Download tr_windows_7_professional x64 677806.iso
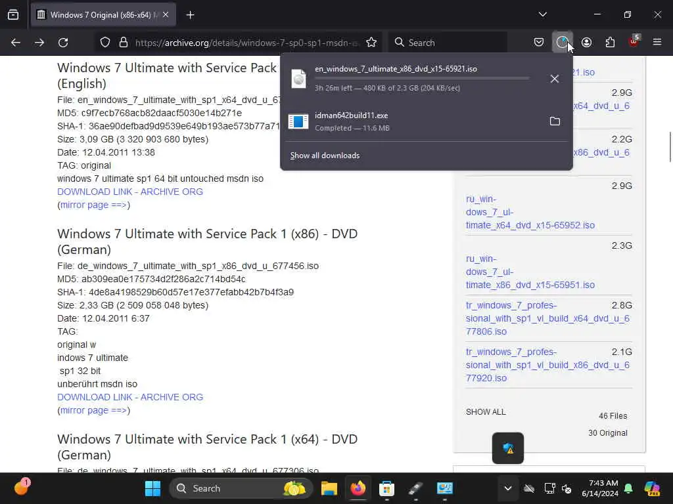The image size is (673, 504). [x=547, y=318]
